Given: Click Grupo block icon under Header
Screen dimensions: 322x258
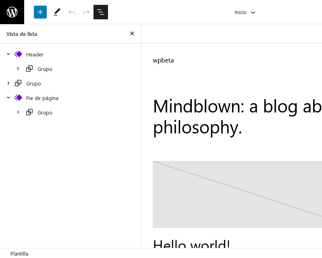Looking at the screenshot, I should (x=29, y=69).
